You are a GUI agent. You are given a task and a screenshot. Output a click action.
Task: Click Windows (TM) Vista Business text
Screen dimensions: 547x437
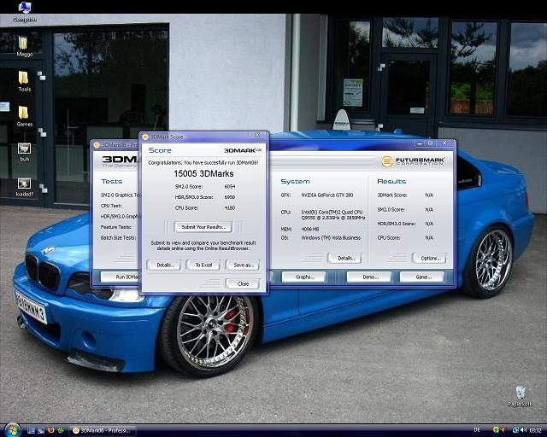pos(331,237)
